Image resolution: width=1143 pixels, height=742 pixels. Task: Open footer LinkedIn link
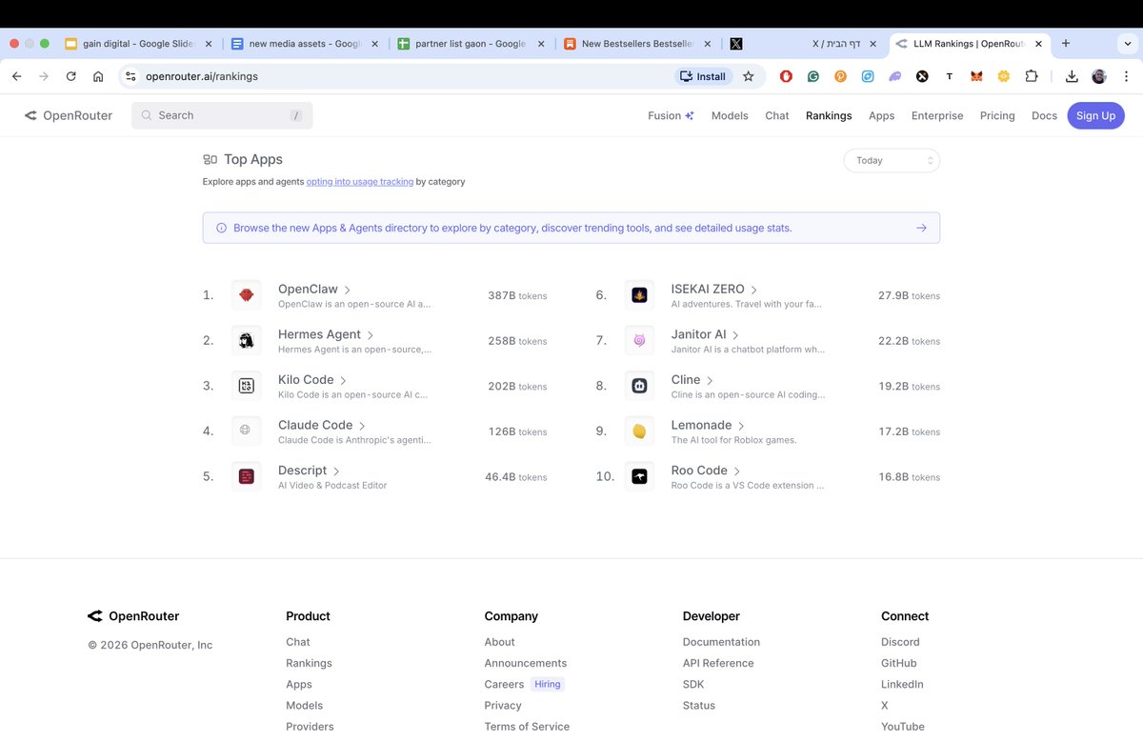[902, 684]
